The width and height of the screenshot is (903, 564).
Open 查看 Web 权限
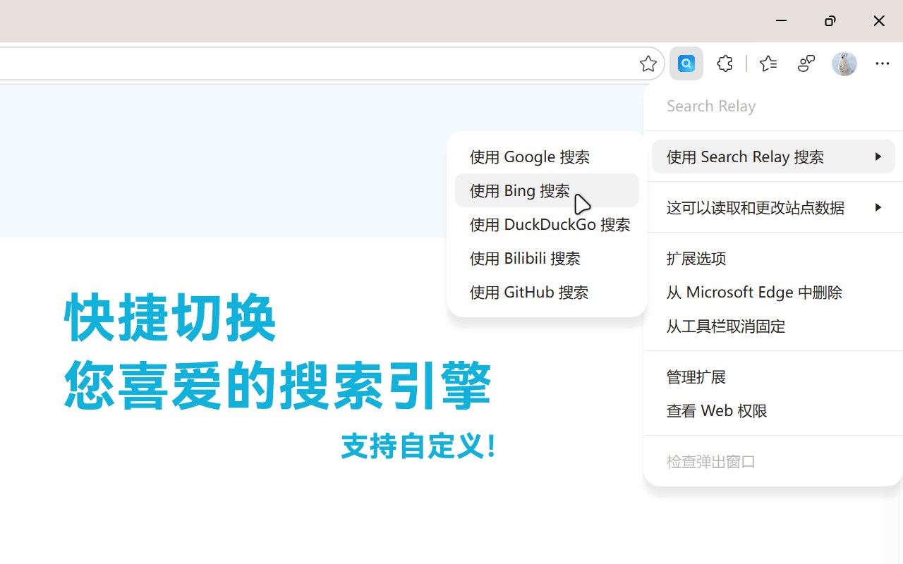[x=773, y=410]
